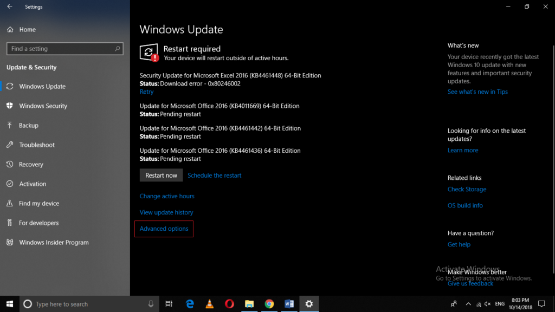The height and width of the screenshot is (312, 555).
Task: Open Google Chrome from the taskbar
Action: [x=269, y=304]
